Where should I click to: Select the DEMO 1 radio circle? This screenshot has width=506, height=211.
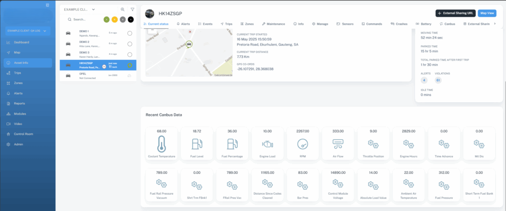pyautogui.click(x=129, y=33)
